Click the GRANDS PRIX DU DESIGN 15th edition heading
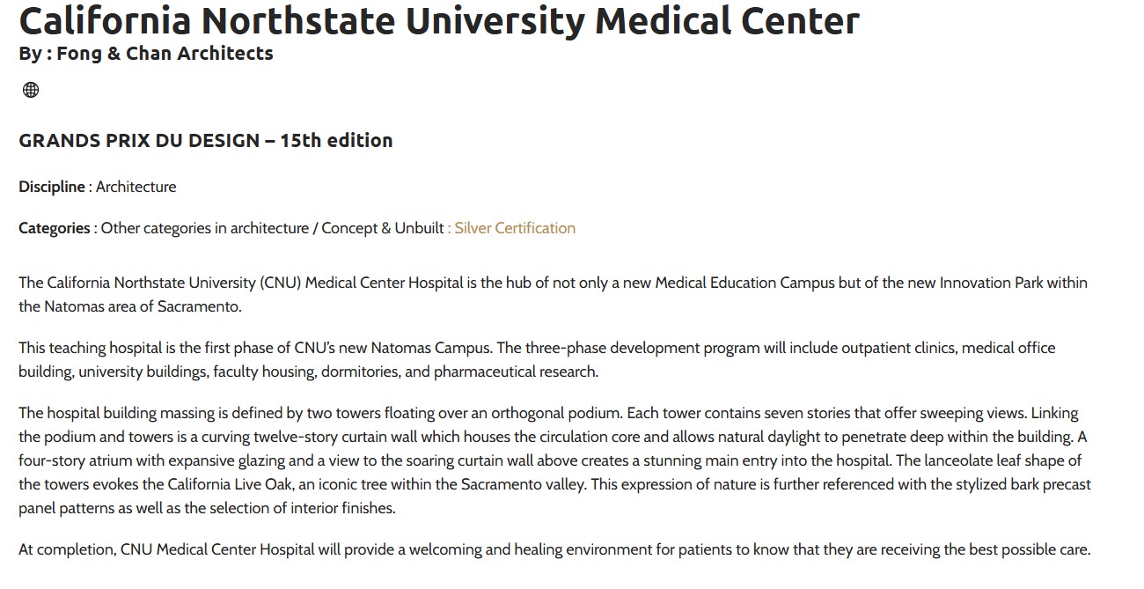Image resolution: width=1144 pixels, height=589 pixels. coord(206,140)
